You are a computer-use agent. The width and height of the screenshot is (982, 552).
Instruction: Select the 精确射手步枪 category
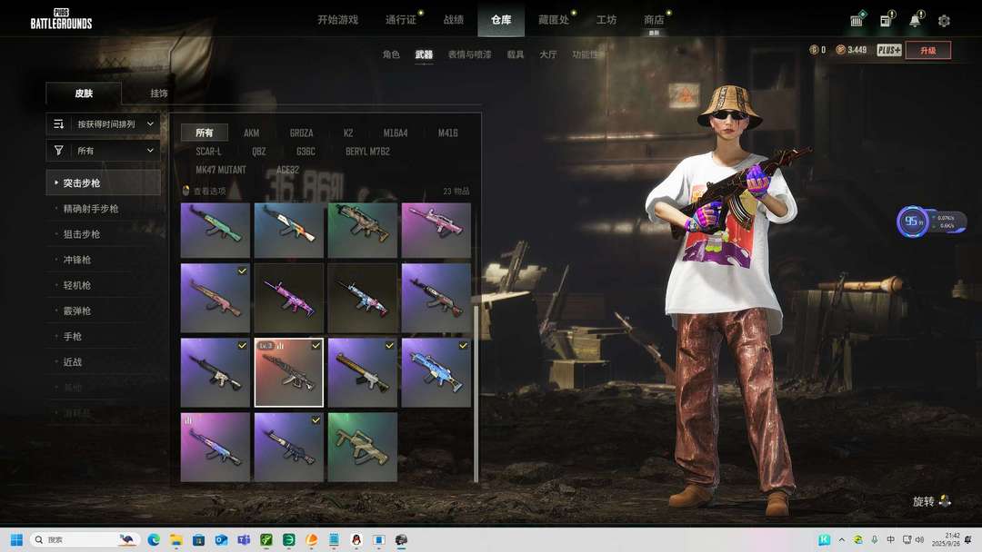pos(91,208)
